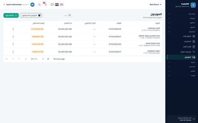The width and height of the screenshot is (198, 123).
Task: Expand الكتالوج catalog sidebar section
Action: [182, 23]
